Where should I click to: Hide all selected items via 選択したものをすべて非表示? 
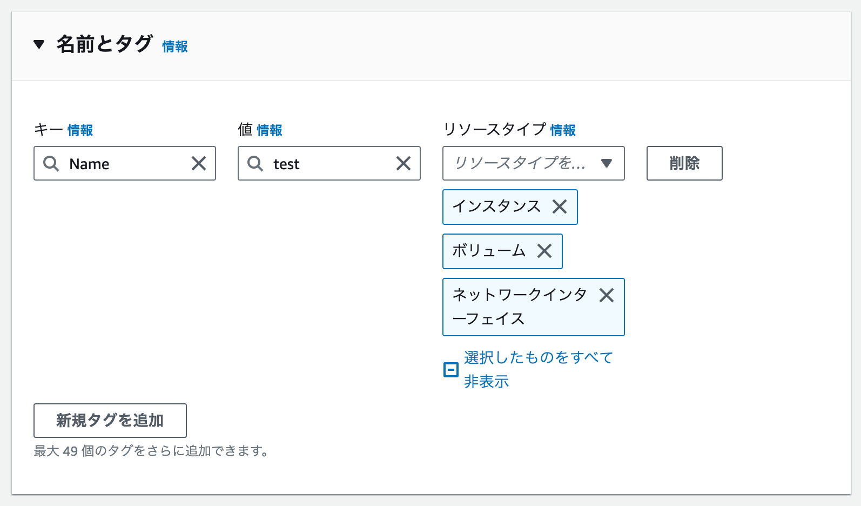pyautogui.click(x=538, y=358)
